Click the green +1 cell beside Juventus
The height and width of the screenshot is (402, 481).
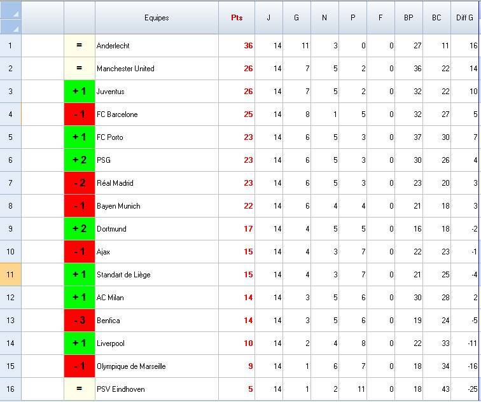pos(80,92)
